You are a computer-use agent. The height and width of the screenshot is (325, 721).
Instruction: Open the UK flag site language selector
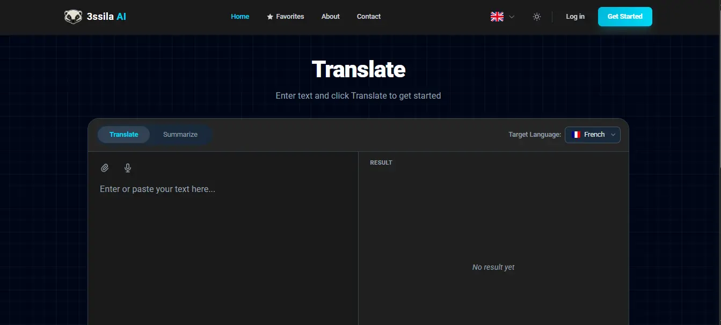(502, 17)
